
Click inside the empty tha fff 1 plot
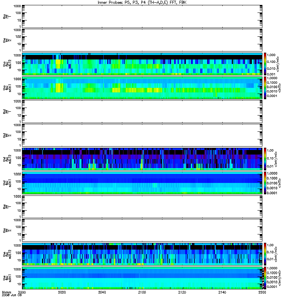pos(142,16)
